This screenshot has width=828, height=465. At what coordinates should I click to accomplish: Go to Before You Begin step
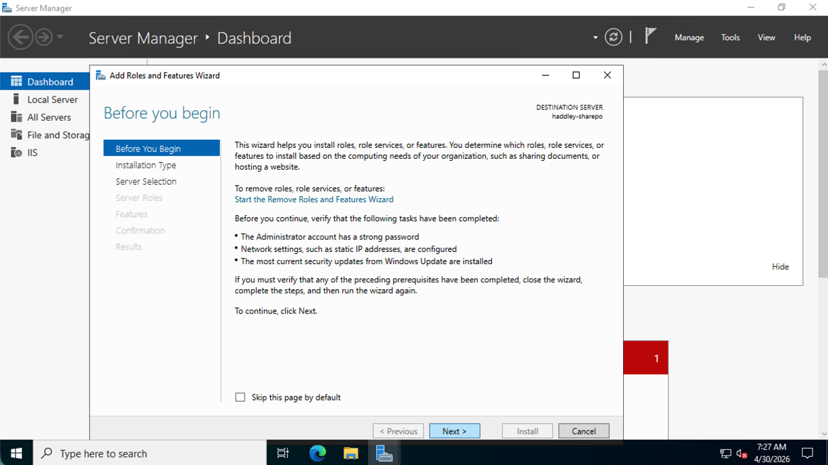pos(162,148)
